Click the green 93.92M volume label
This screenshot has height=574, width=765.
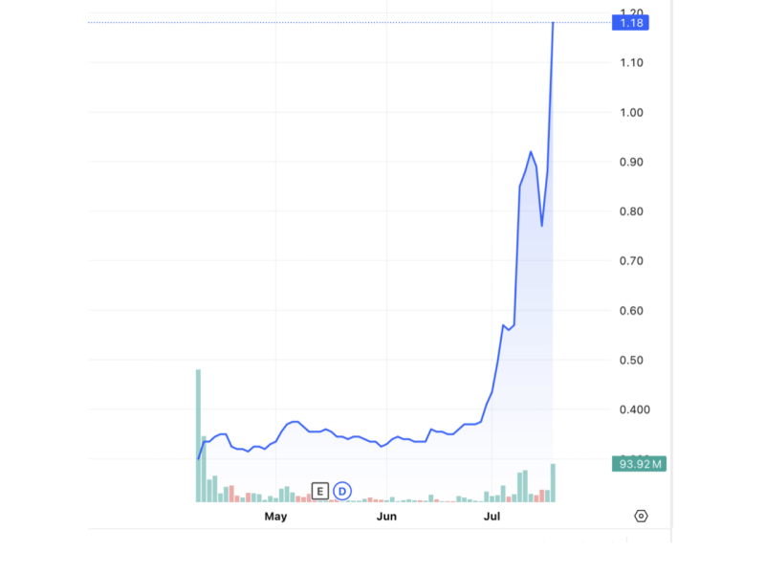[x=639, y=462]
